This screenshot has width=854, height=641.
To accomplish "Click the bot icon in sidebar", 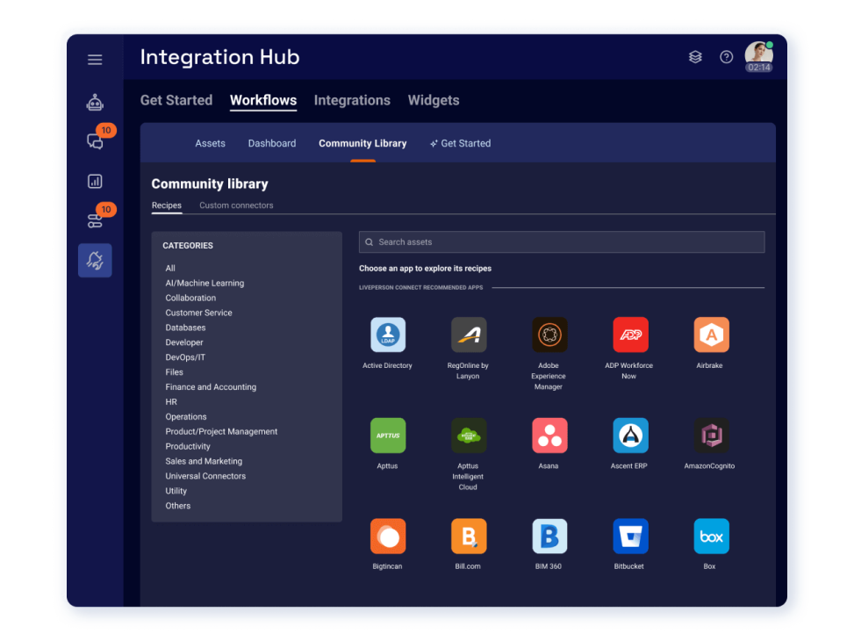I will (x=95, y=103).
